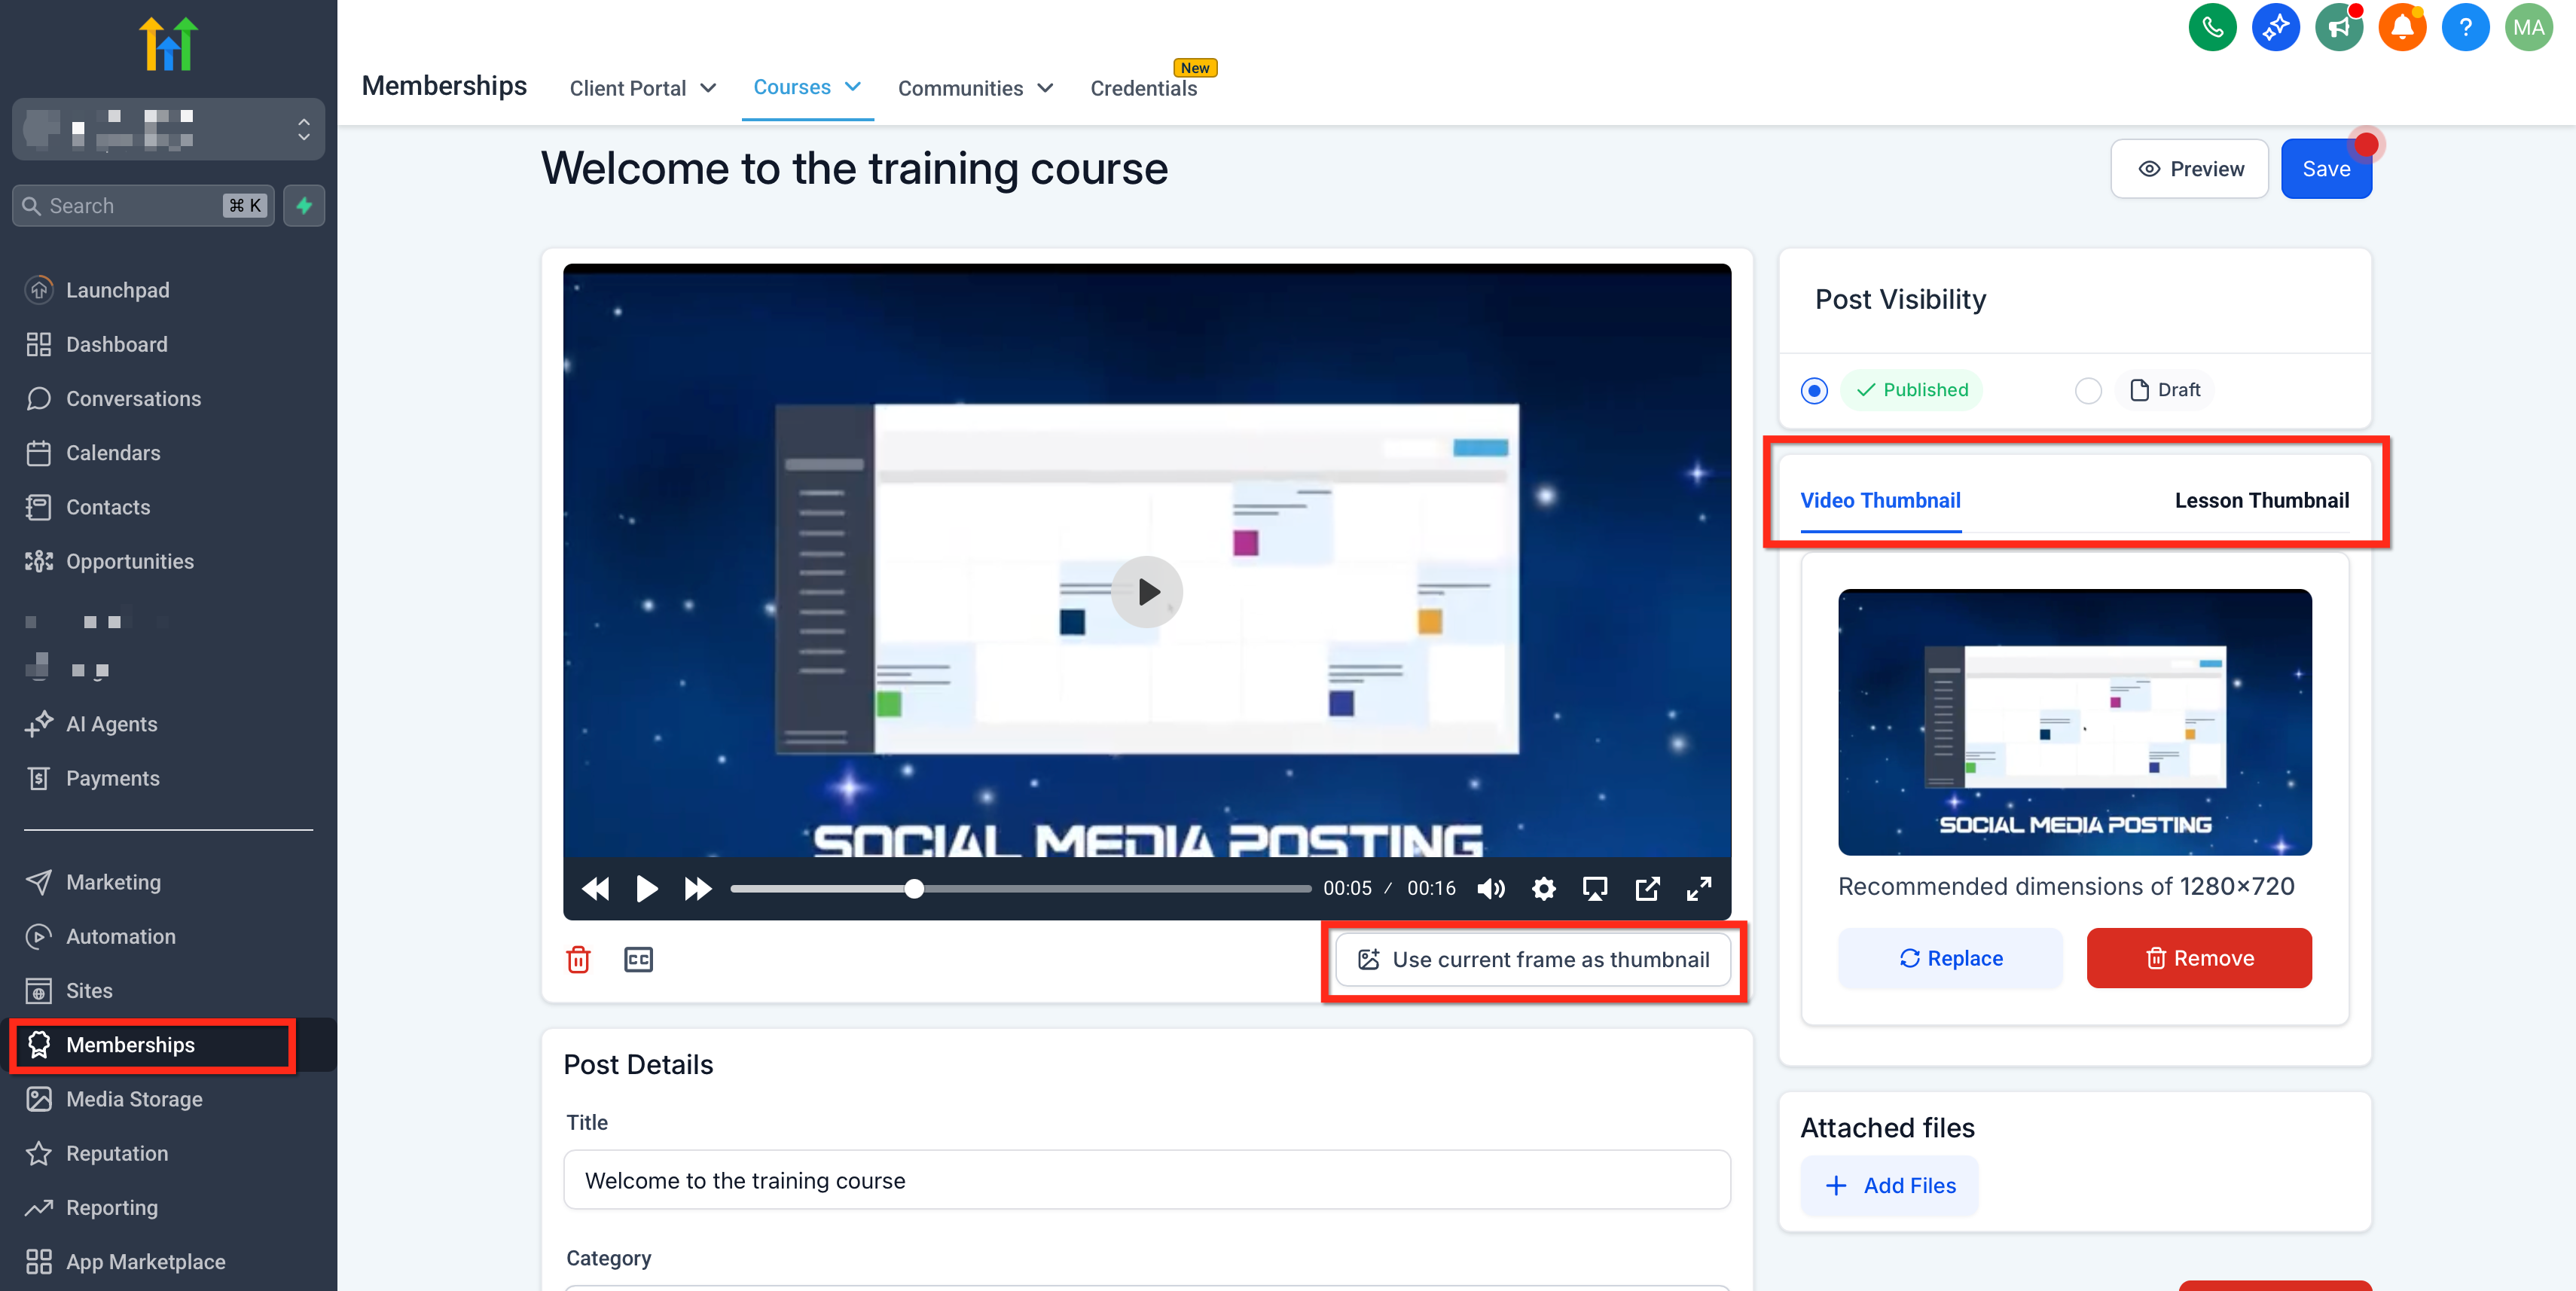Viewport: 2576px width, 1291px height.
Task: Select the Draft radio button
Action: coord(2088,390)
